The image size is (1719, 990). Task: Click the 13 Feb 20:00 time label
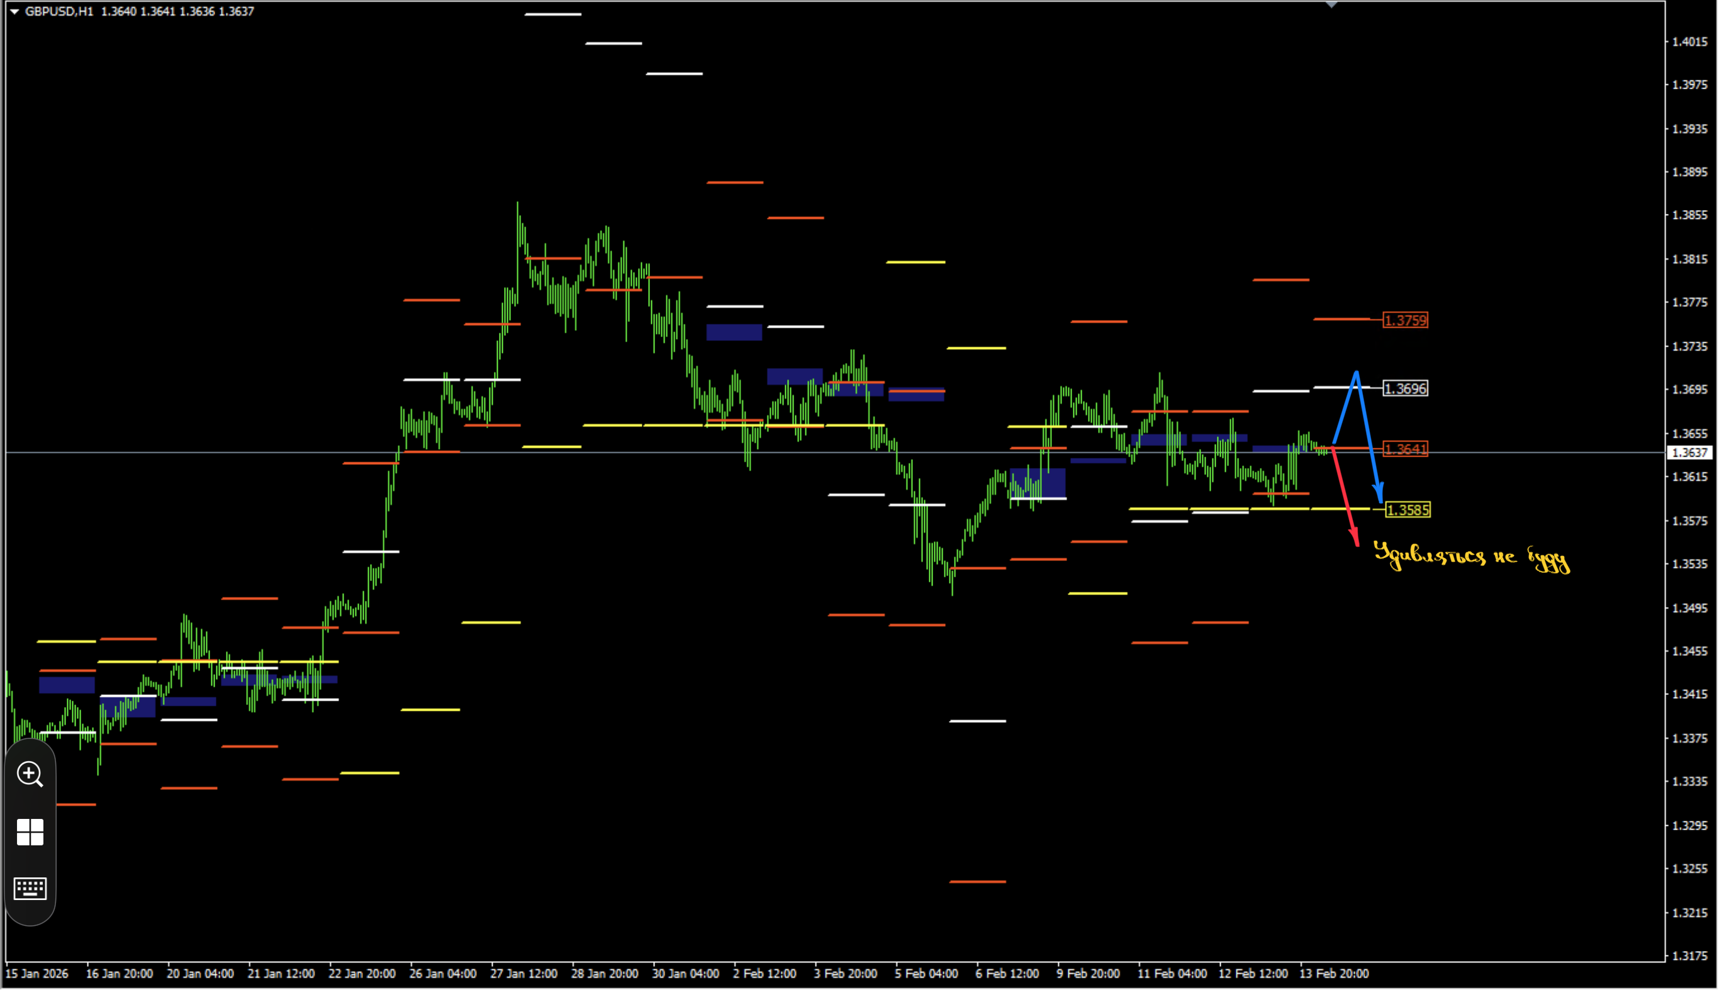[1334, 974]
